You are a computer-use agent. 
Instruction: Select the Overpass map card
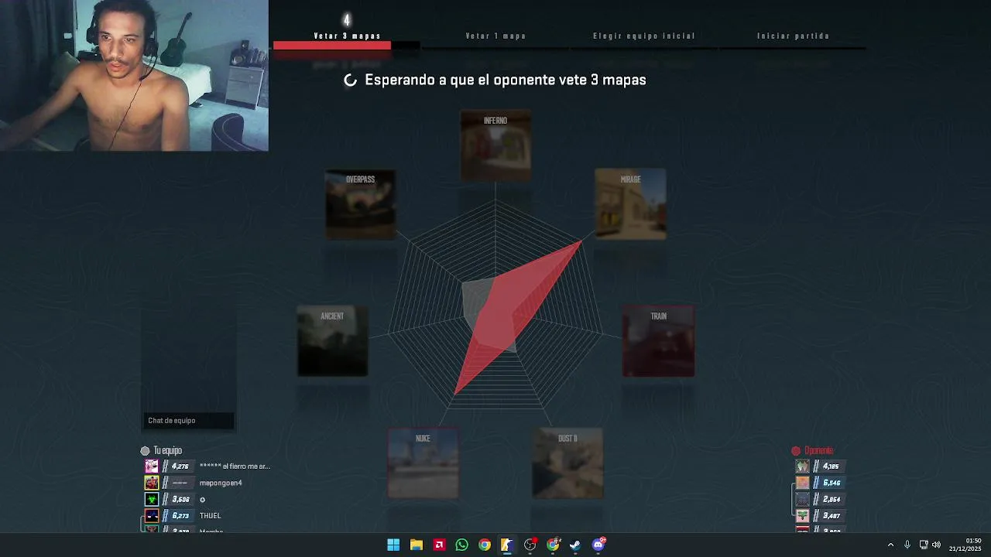(x=360, y=204)
